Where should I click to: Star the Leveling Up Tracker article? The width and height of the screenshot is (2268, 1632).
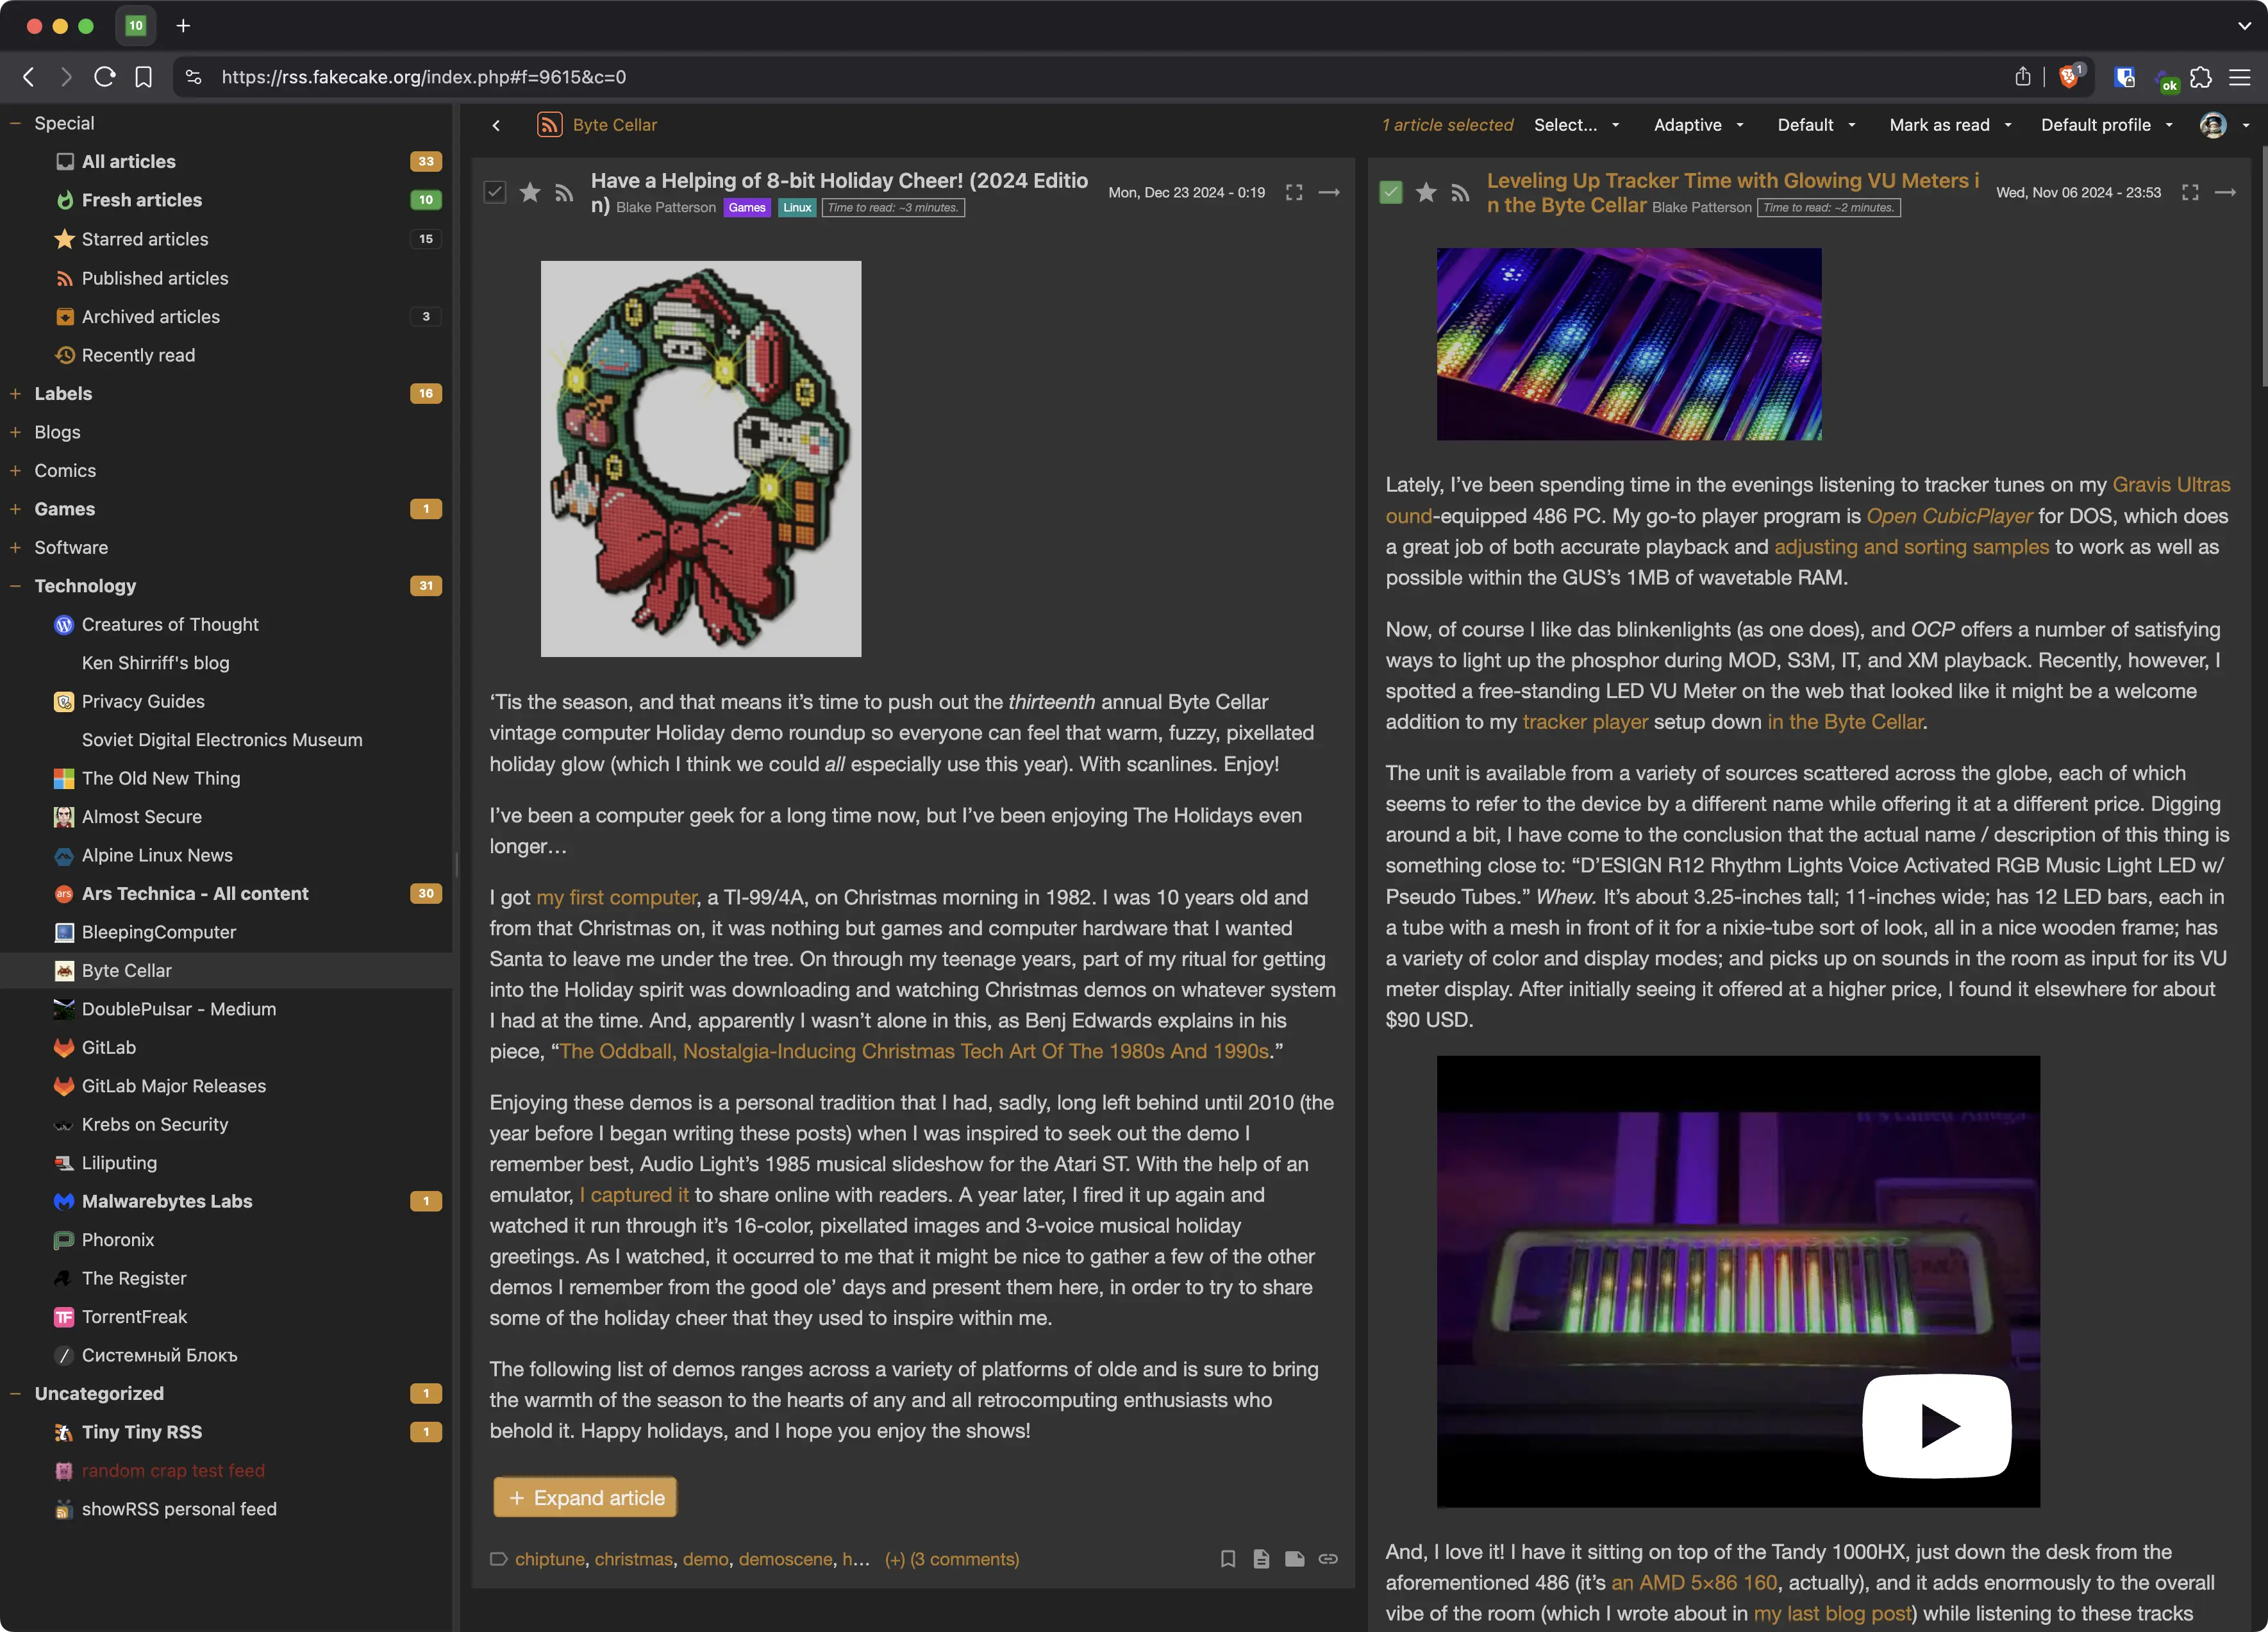click(x=1426, y=192)
